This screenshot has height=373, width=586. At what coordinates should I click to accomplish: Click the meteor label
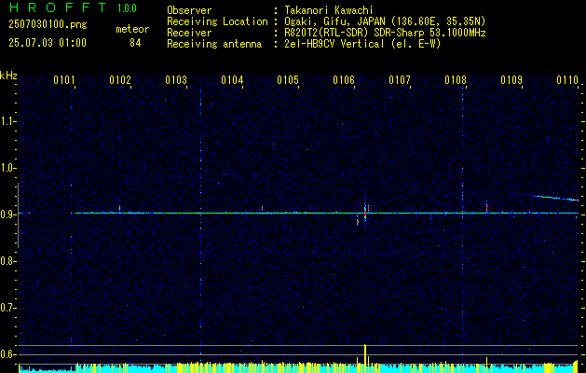click(132, 29)
